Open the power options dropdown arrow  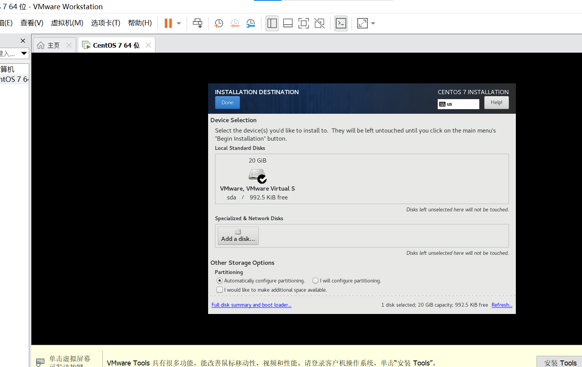179,23
